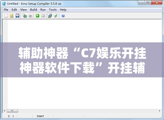Screen dimensions: 164x120
Task: Click the horizontal scrollbar left arrow
Action: [4, 111]
